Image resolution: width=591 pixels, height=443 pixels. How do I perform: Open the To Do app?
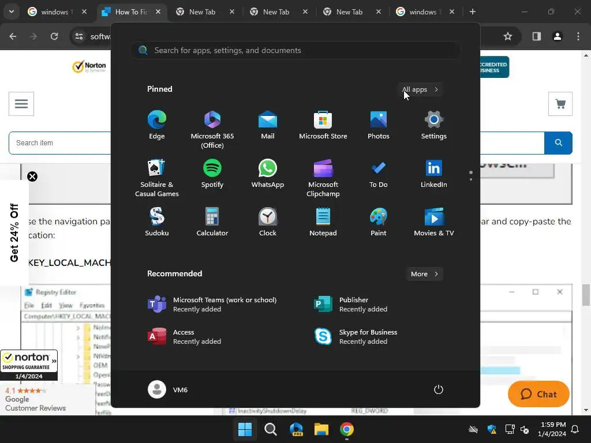[379, 174]
